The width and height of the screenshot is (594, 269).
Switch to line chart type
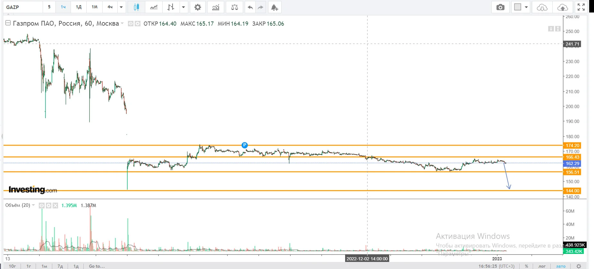pyautogui.click(x=154, y=7)
